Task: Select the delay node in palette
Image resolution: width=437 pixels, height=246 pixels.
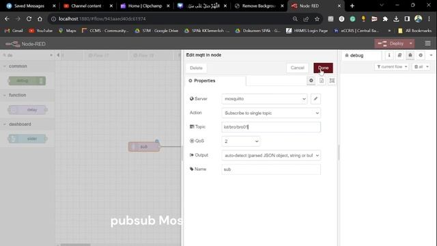Action: click(27, 110)
